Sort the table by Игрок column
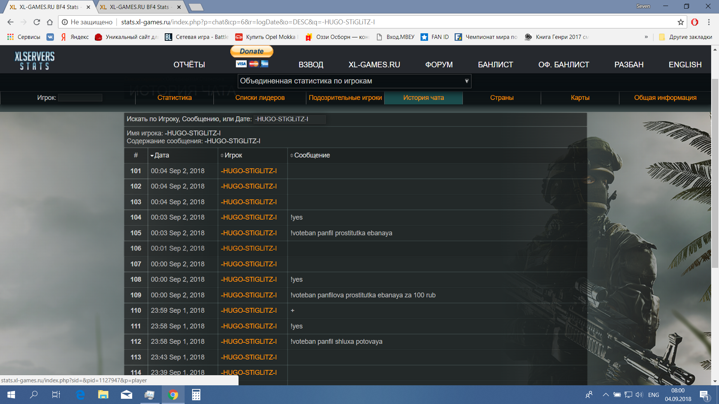Viewport: 719px width, 404px height. tap(233, 155)
